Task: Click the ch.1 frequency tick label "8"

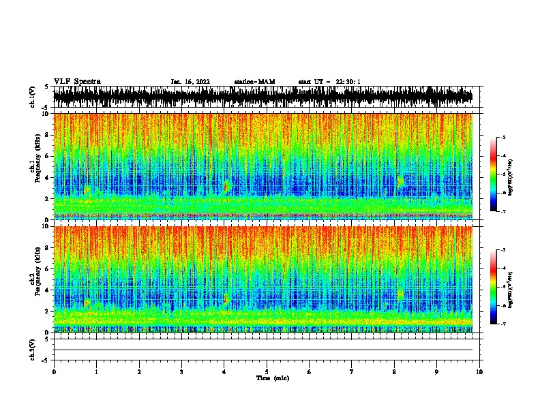Action: click(48, 135)
